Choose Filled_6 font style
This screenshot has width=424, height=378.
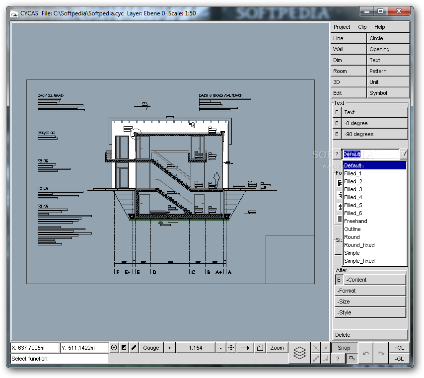pyautogui.click(x=375, y=213)
